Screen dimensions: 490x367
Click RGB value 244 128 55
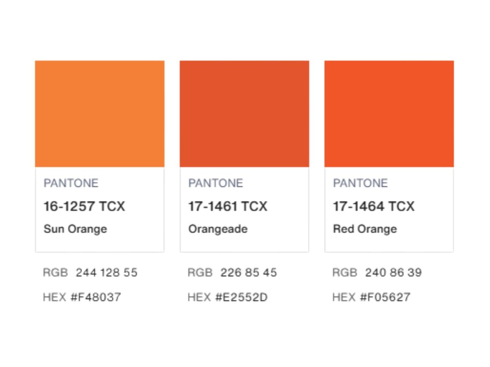[x=107, y=273]
